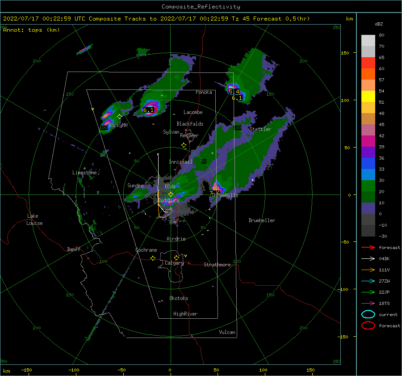This screenshot has height=376, width=402.
Task: Click the Limestone label
Action: pos(84,173)
